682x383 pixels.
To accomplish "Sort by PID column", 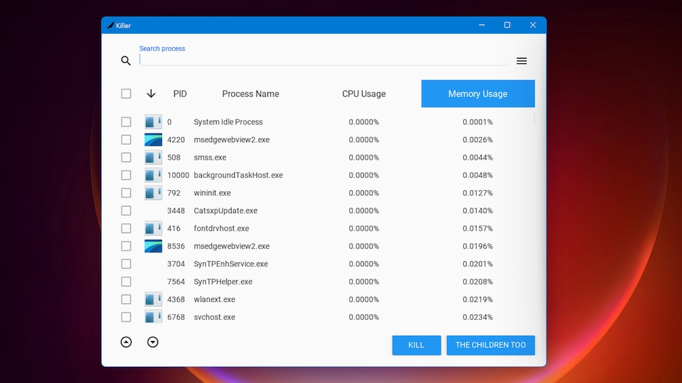I will pos(180,94).
